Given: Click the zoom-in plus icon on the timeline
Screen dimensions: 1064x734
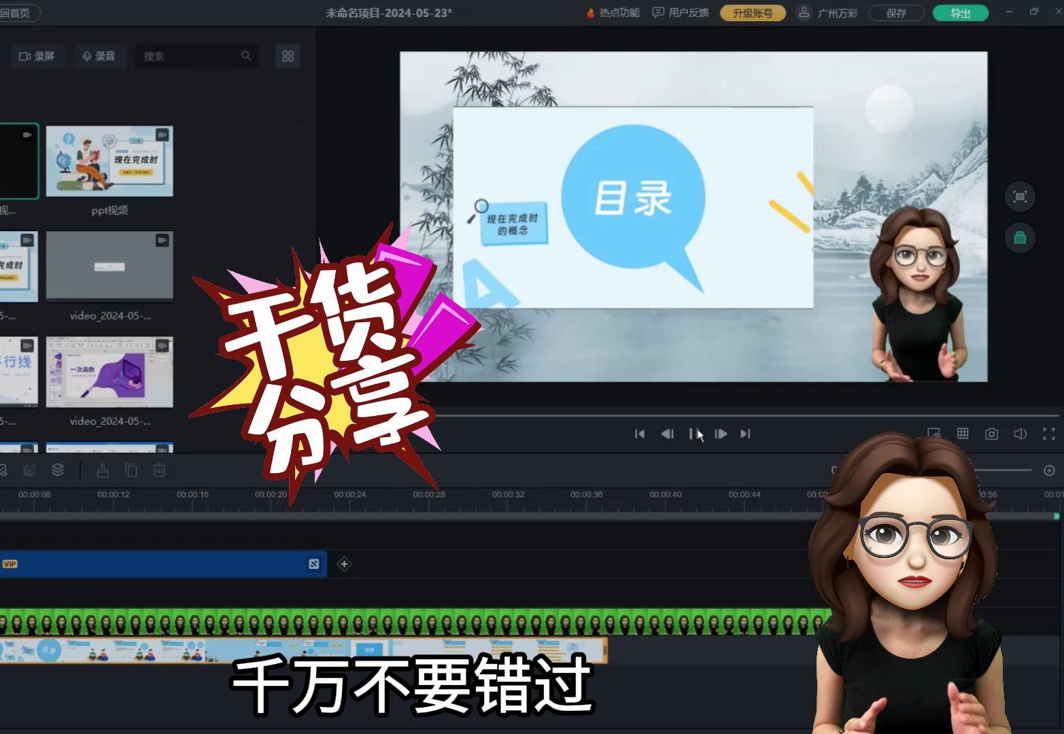Looking at the screenshot, I should [x=1049, y=470].
